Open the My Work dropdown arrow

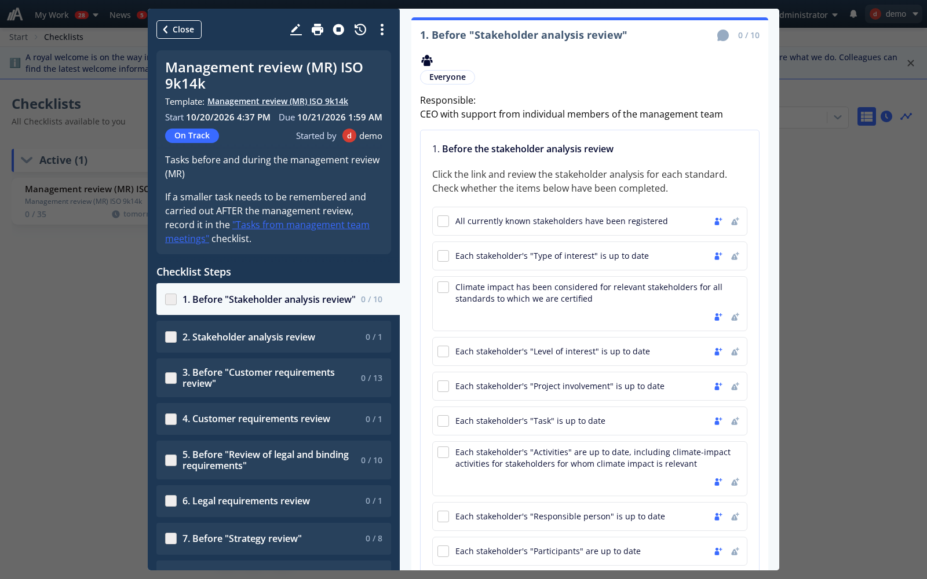[96, 15]
